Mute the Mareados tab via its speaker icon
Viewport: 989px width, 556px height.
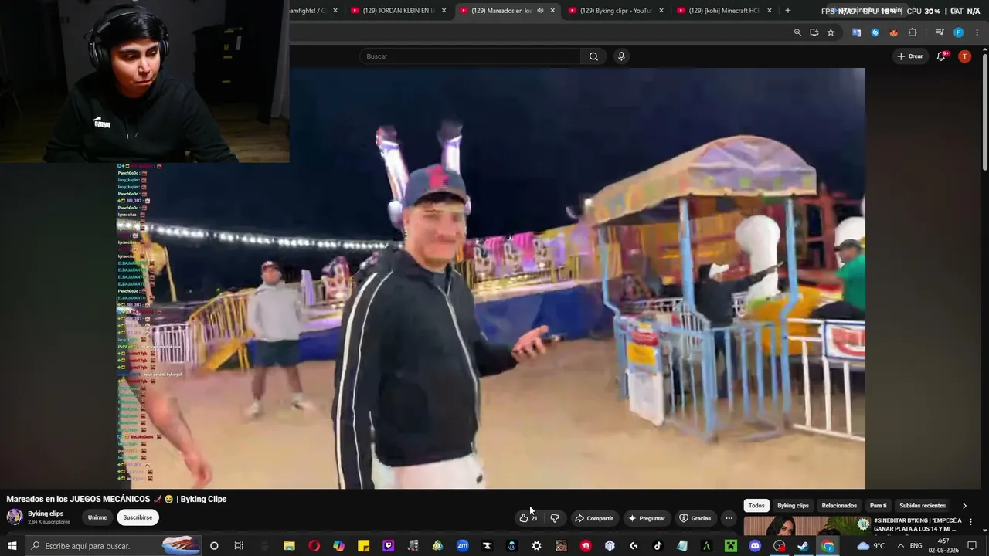coord(540,11)
